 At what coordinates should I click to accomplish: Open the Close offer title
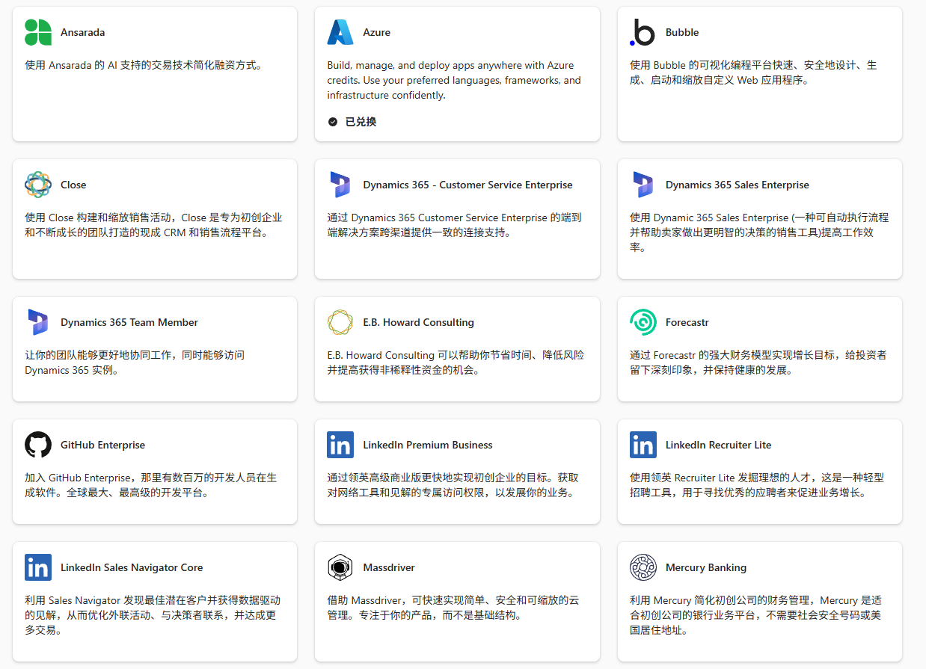click(x=73, y=185)
